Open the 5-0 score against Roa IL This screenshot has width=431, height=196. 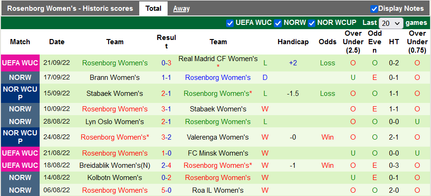166,190
